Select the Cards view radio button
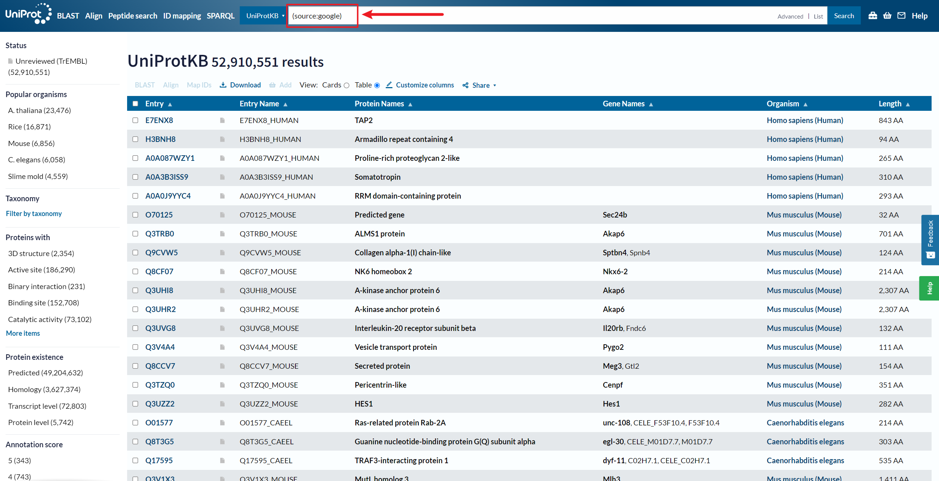Screen dimensions: 939x481 pyautogui.click(x=346, y=85)
